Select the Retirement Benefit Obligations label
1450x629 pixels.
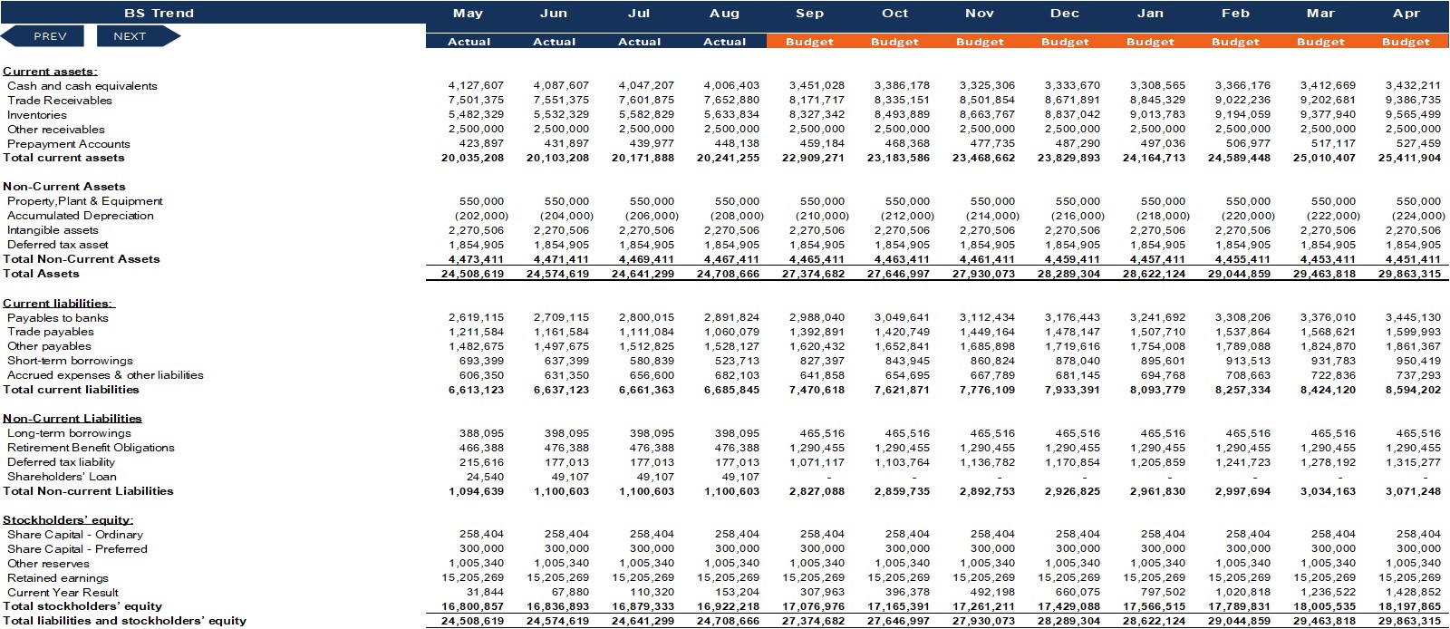tap(91, 447)
